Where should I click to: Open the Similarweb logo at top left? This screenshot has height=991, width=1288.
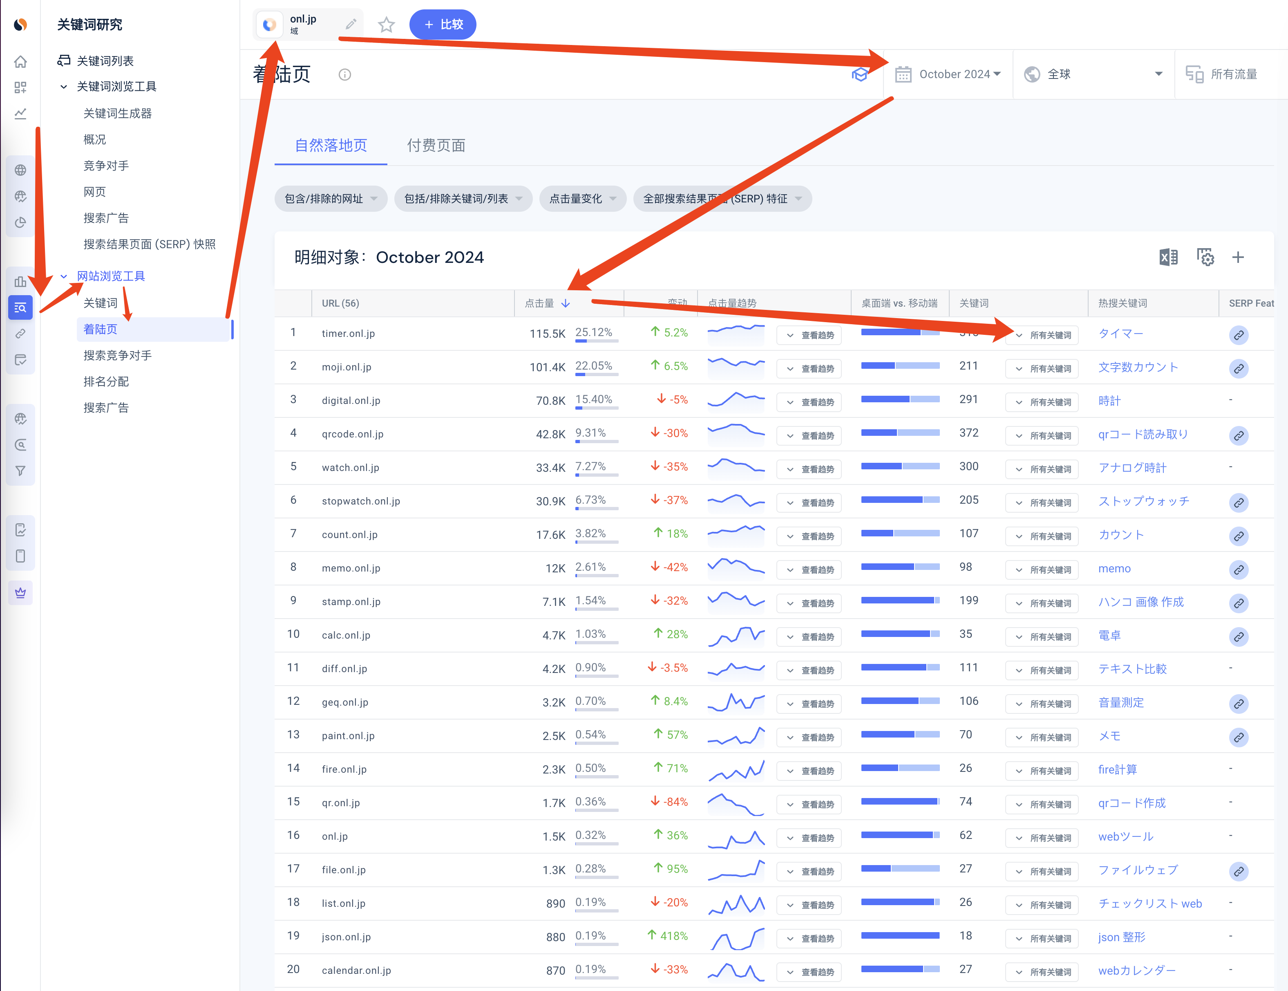[x=20, y=24]
